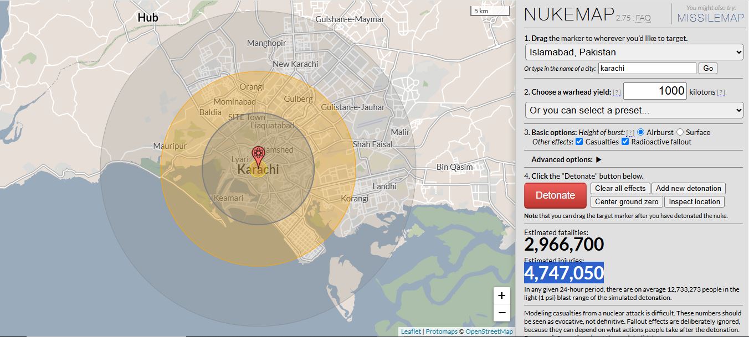
Task: Click the Gulshan-e-Maymar map label
Action: click(x=350, y=19)
